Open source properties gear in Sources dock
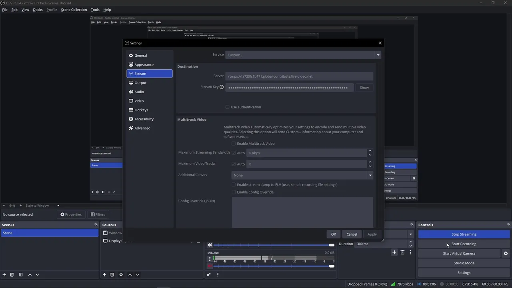The image size is (512, 288). pos(121,275)
